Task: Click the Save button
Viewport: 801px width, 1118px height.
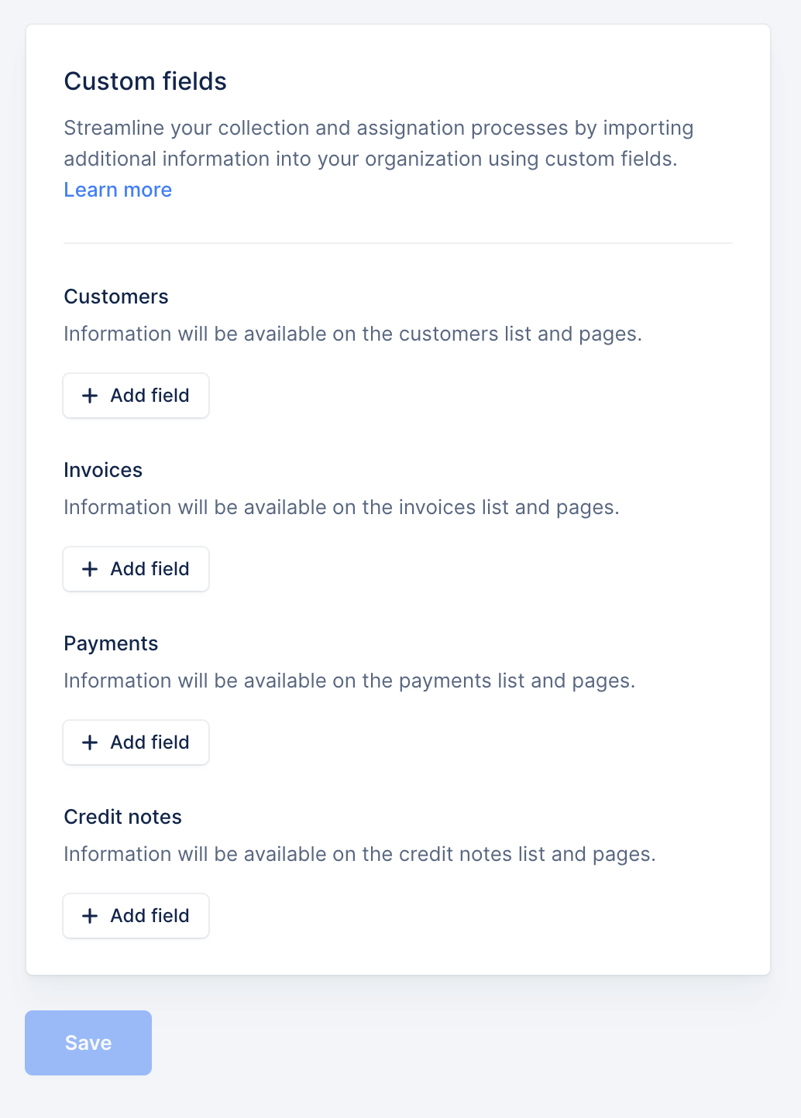Action: pos(88,1043)
